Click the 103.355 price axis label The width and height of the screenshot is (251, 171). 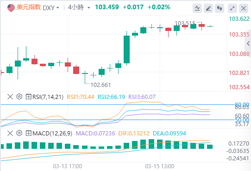(x=239, y=35)
